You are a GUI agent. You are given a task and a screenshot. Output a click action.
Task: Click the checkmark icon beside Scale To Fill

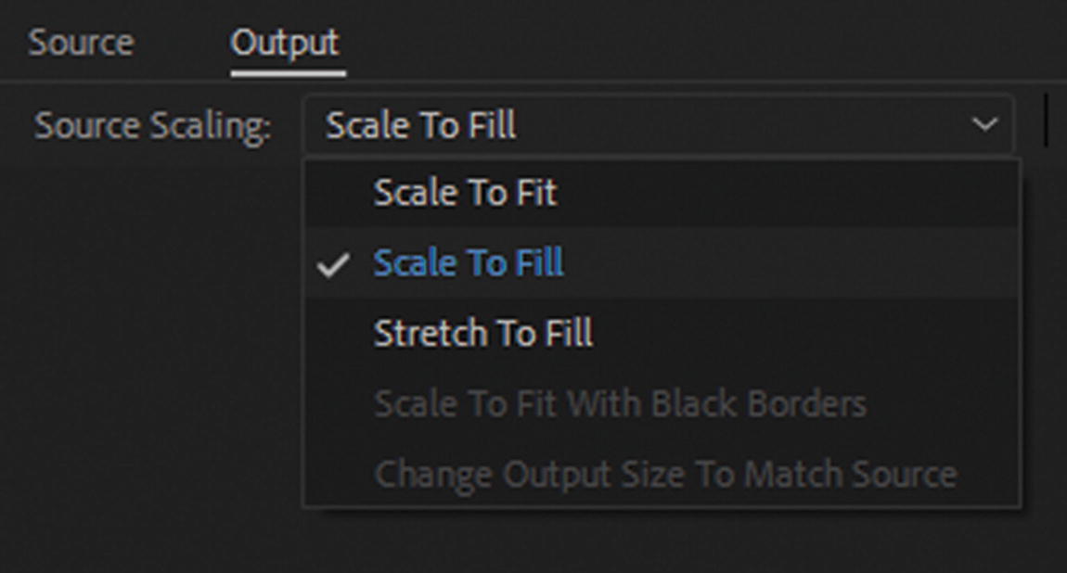pyautogui.click(x=332, y=265)
